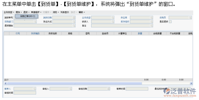The image size is (199, 100).
Task: Click the 列表显示 button
Action: click(65, 12)
